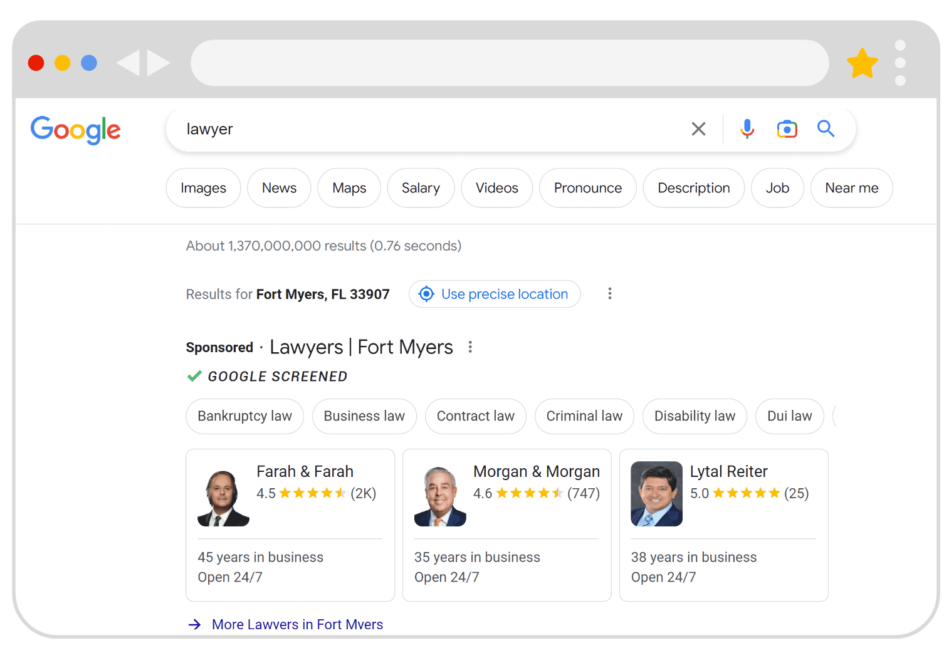Filter lawyers by Criminal law
Screen dimensions: 949x648
(584, 416)
